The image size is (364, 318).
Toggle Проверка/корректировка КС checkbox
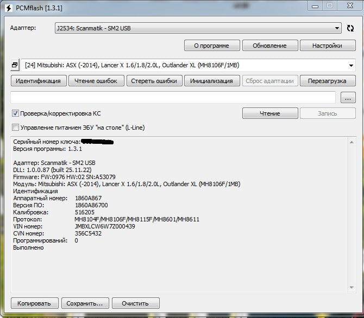[x=15, y=113]
